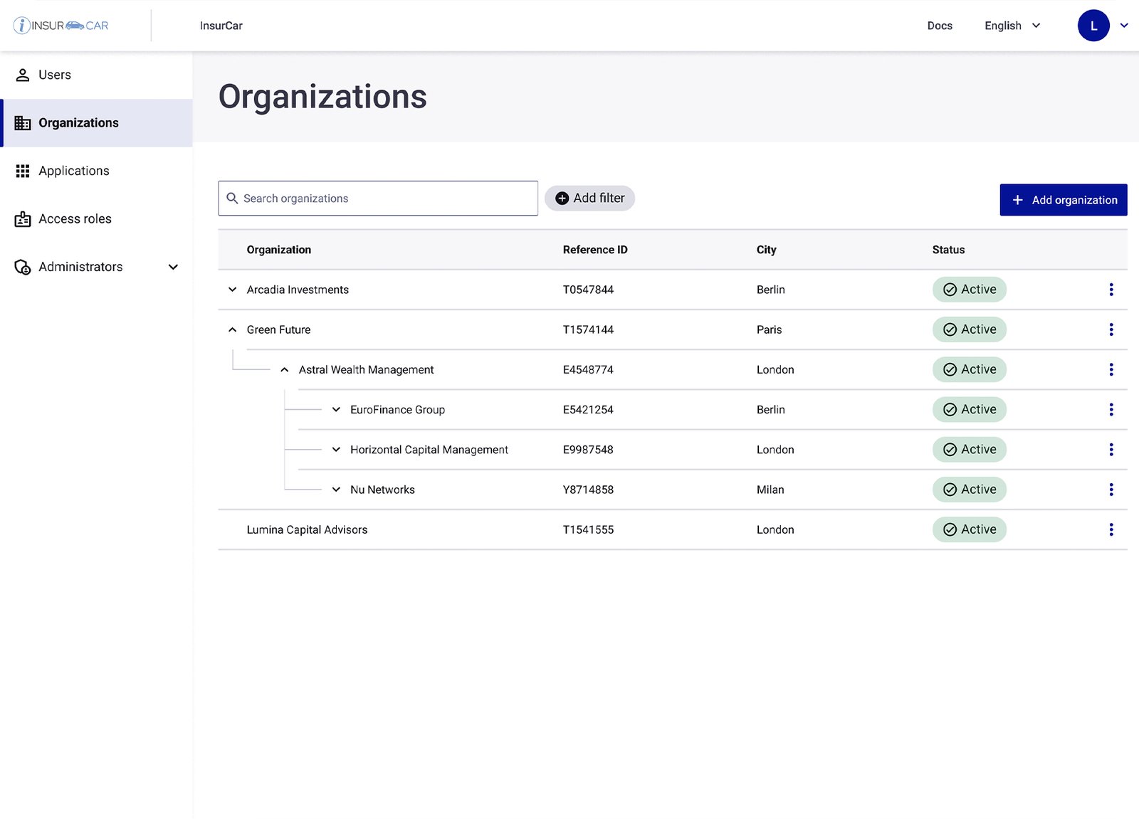Image resolution: width=1139 pixels, height=819 pixels.
Task: Open three-dot menu for Green Future row
Action: pos(1111,329)
